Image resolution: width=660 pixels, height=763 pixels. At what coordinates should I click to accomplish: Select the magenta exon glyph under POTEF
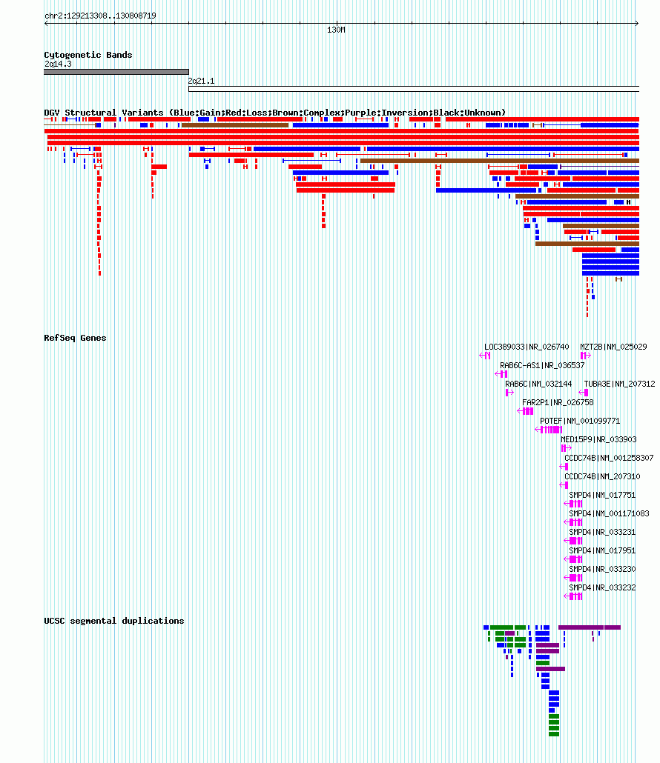click(549, 430)
